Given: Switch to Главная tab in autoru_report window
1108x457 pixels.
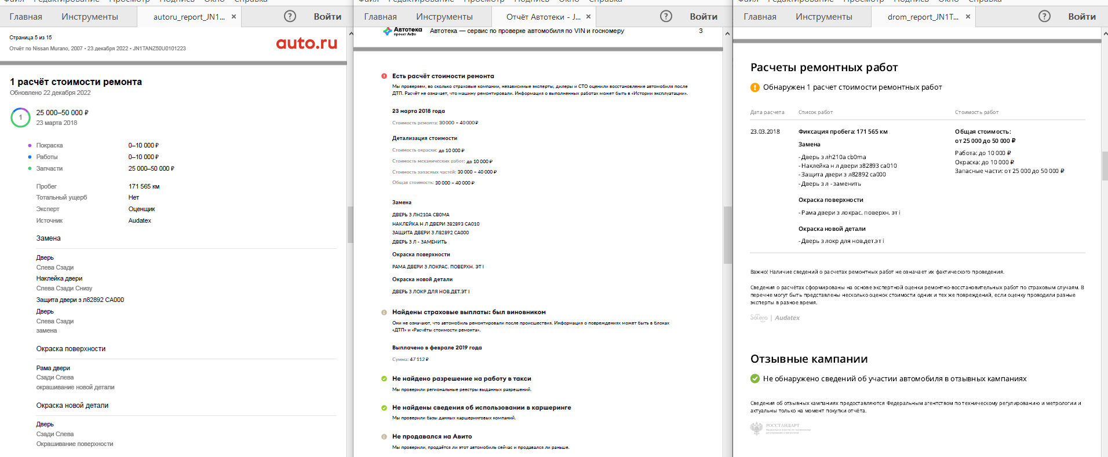Looking at the screenshot, I should (25, 17).
